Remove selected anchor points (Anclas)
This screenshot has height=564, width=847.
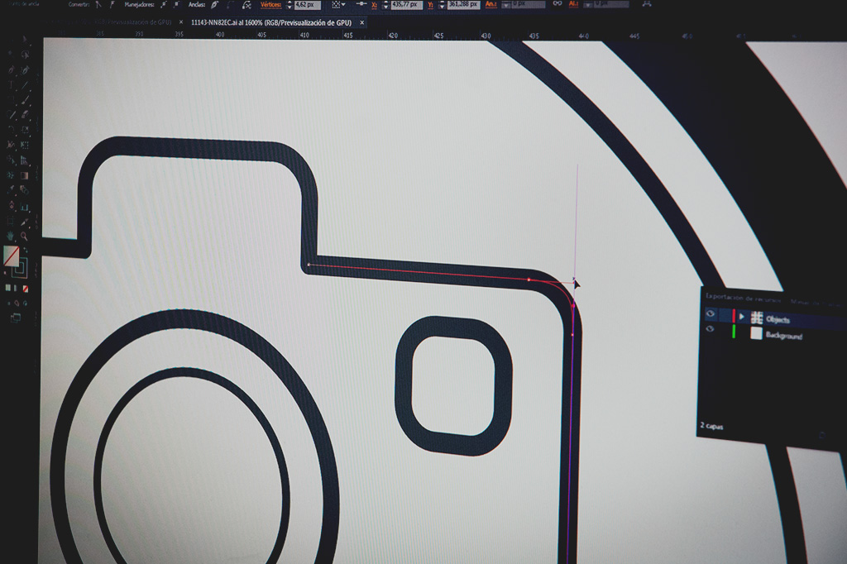pyautogui.click(x=214, y=5)
